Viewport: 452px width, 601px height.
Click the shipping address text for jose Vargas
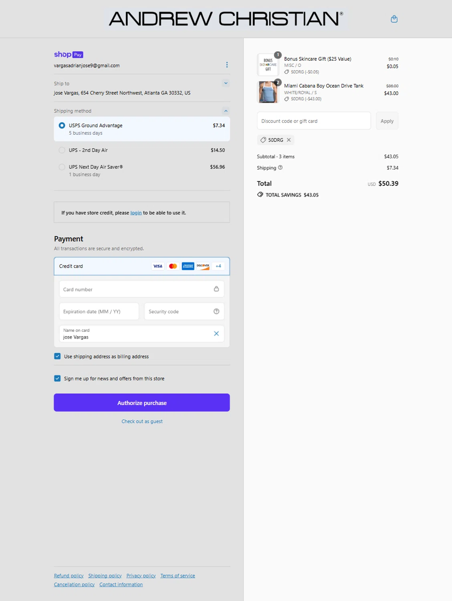(122, 93)
